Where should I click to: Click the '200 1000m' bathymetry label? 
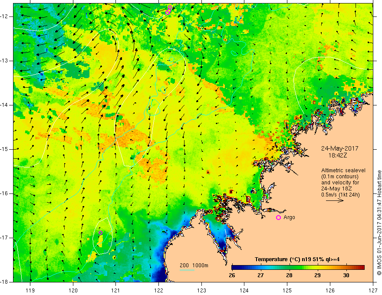[194, 265]
